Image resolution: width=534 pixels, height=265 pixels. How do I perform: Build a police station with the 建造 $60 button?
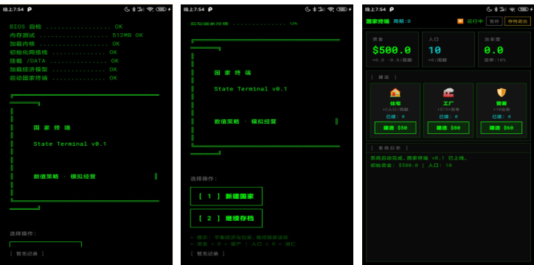click(x=502, y=128)
